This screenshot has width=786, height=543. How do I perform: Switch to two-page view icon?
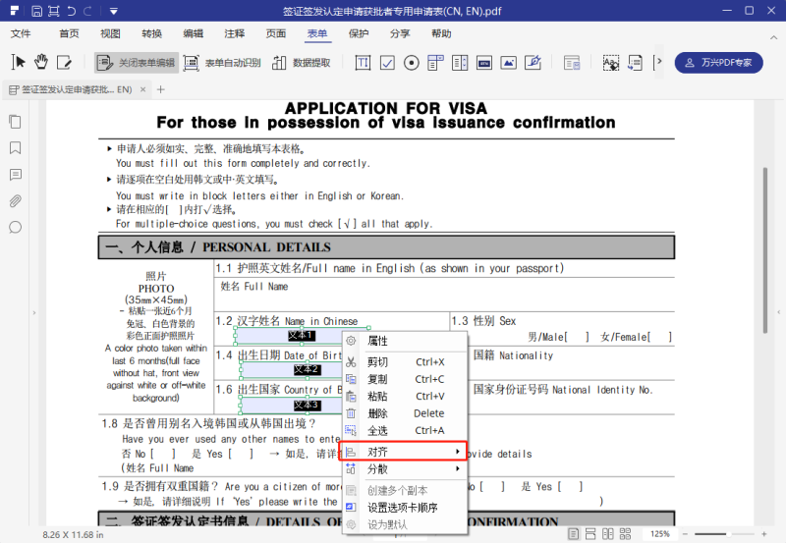click(x=607, y=534)
